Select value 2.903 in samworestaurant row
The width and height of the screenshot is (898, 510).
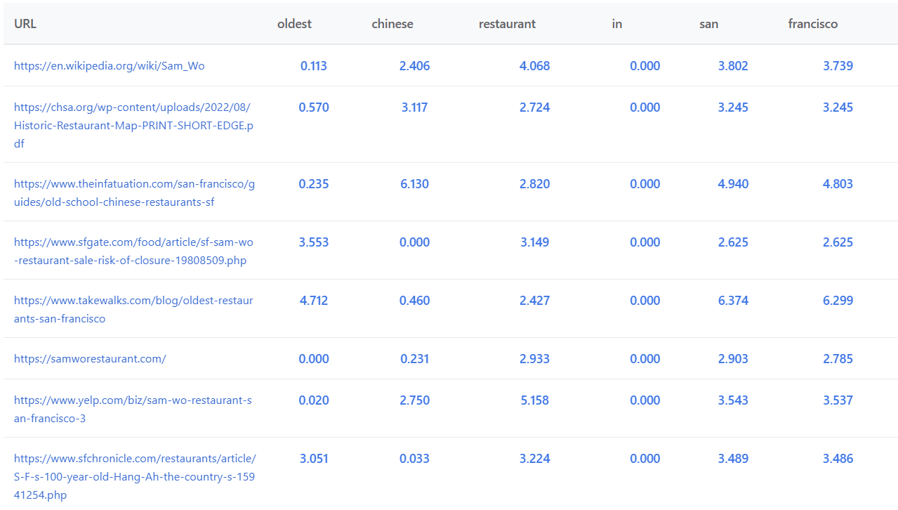734,359
